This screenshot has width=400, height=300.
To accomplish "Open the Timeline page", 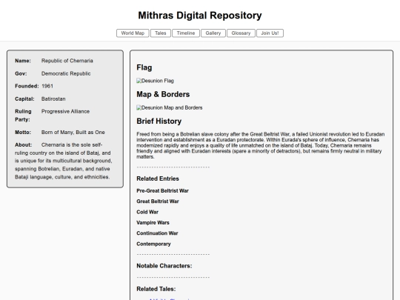I will pos(186,33).
